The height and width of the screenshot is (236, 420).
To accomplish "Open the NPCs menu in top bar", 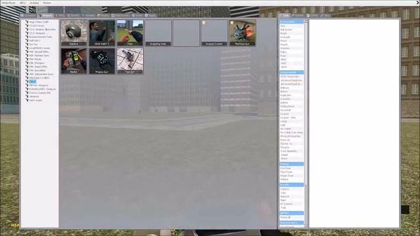I will tap(22, 3).
